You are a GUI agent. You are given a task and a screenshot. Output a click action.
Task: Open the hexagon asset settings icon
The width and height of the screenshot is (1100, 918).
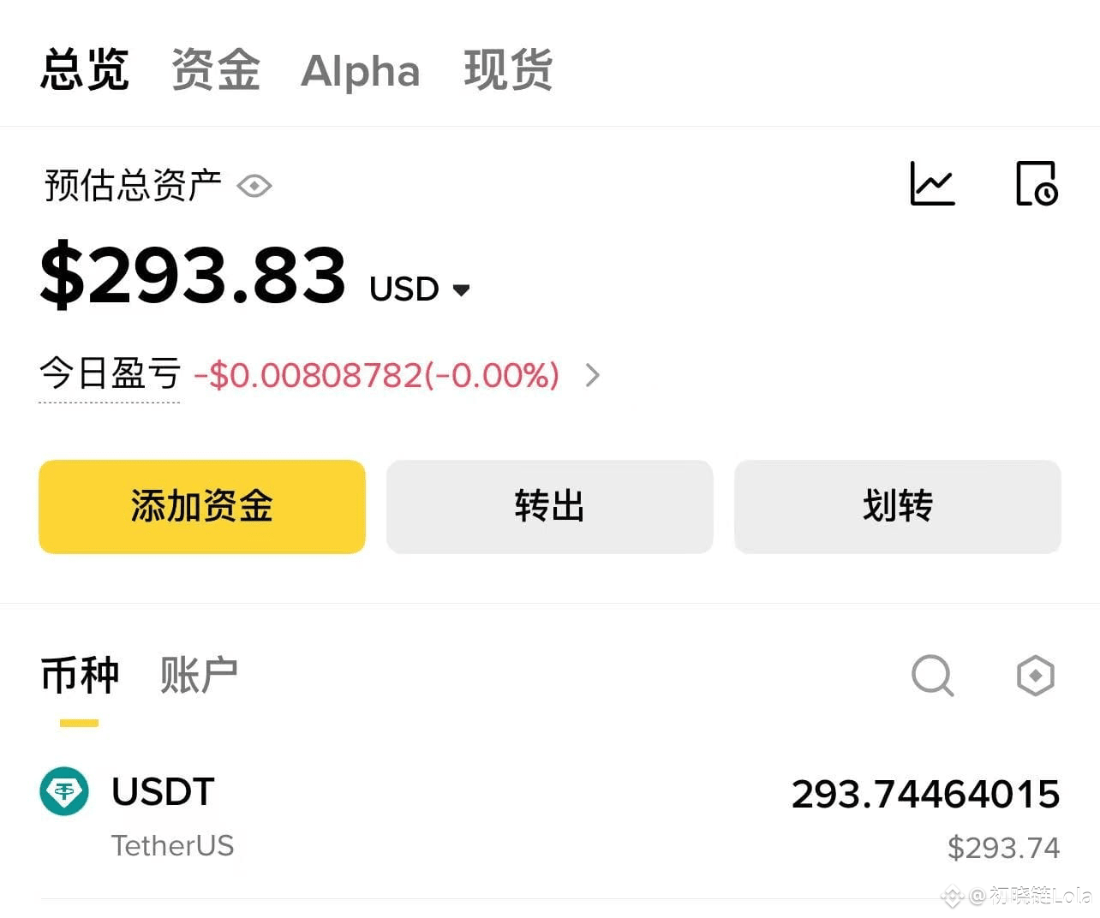click(x=1035, y=676)
